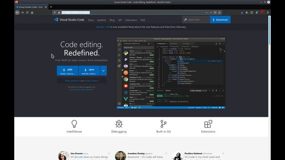Select the Visual Studio Code browser tab
285x160 pixels.
click(x=31, y=7)
